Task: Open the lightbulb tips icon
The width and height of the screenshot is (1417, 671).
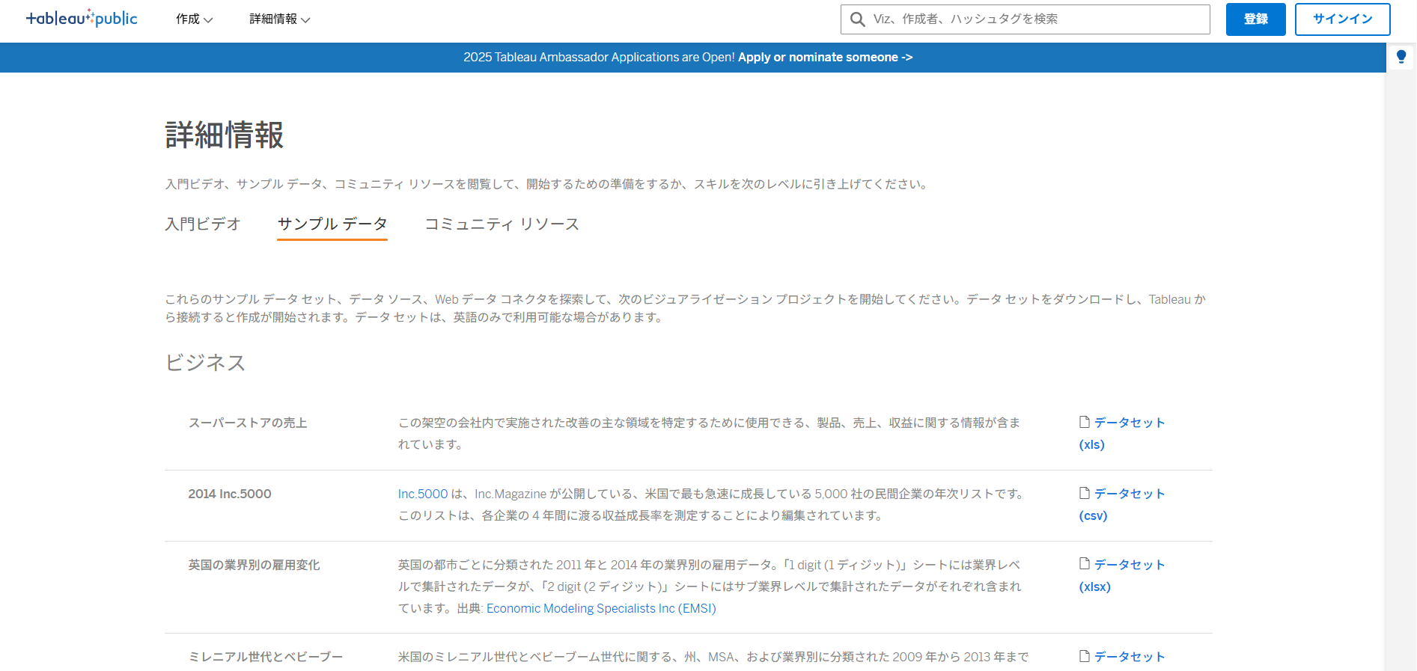Action: pyautogui.click(x=1401, y=57)
